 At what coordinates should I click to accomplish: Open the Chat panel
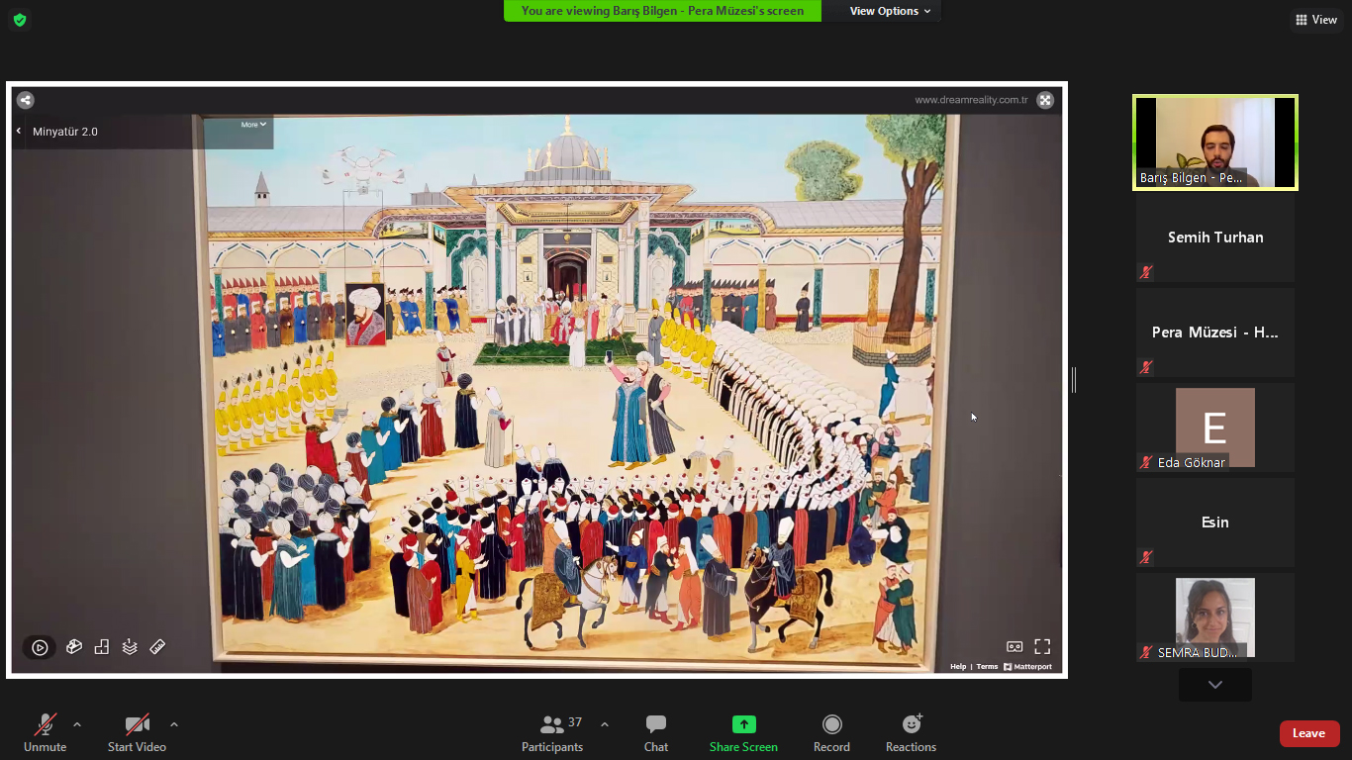click(656, 733)
